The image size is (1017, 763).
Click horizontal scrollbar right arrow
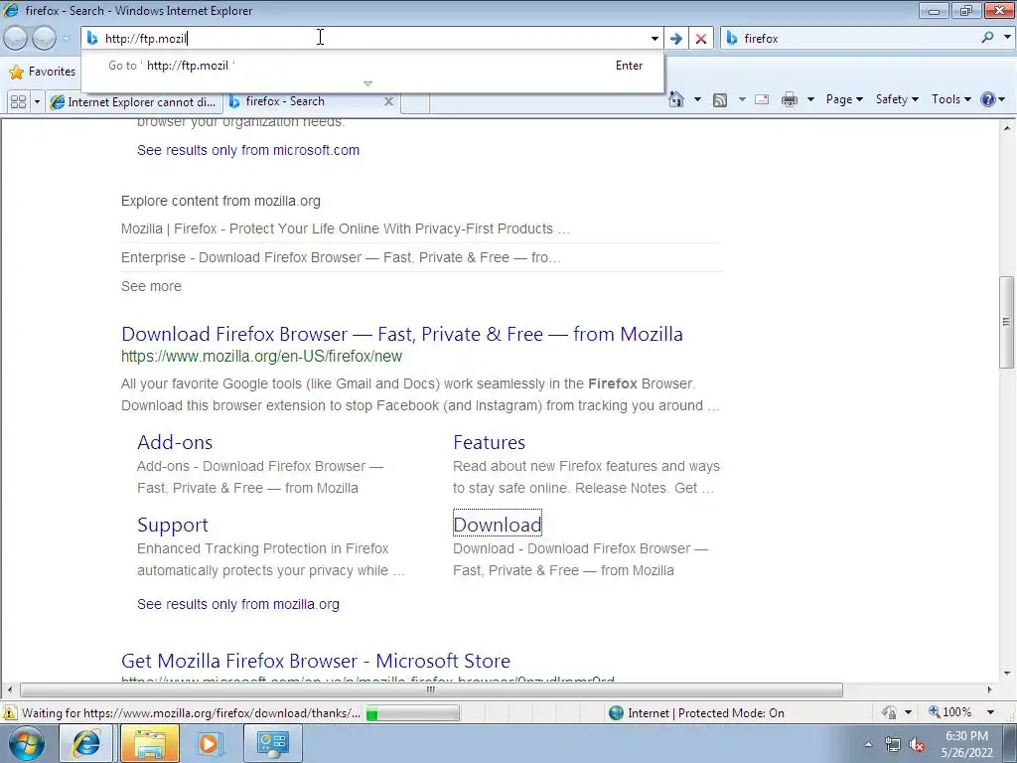click(990, 689)
